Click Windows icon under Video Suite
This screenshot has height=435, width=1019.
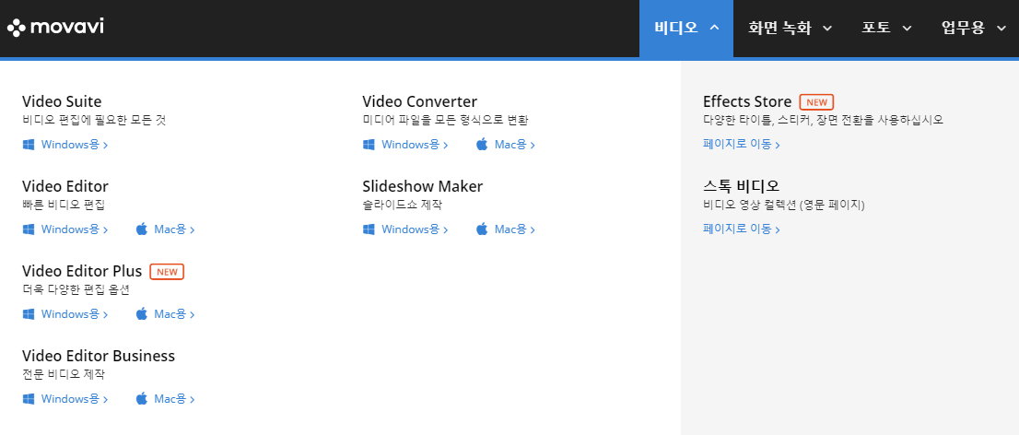[29, 145]
